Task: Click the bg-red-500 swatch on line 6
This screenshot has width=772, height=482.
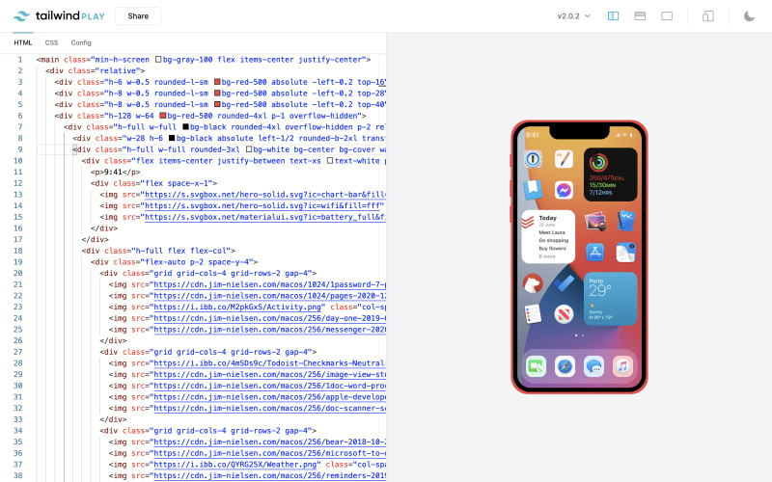Action: 163,116
